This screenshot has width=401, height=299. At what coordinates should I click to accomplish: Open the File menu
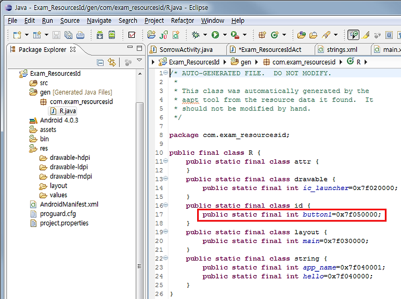click(x=12, y=21)
